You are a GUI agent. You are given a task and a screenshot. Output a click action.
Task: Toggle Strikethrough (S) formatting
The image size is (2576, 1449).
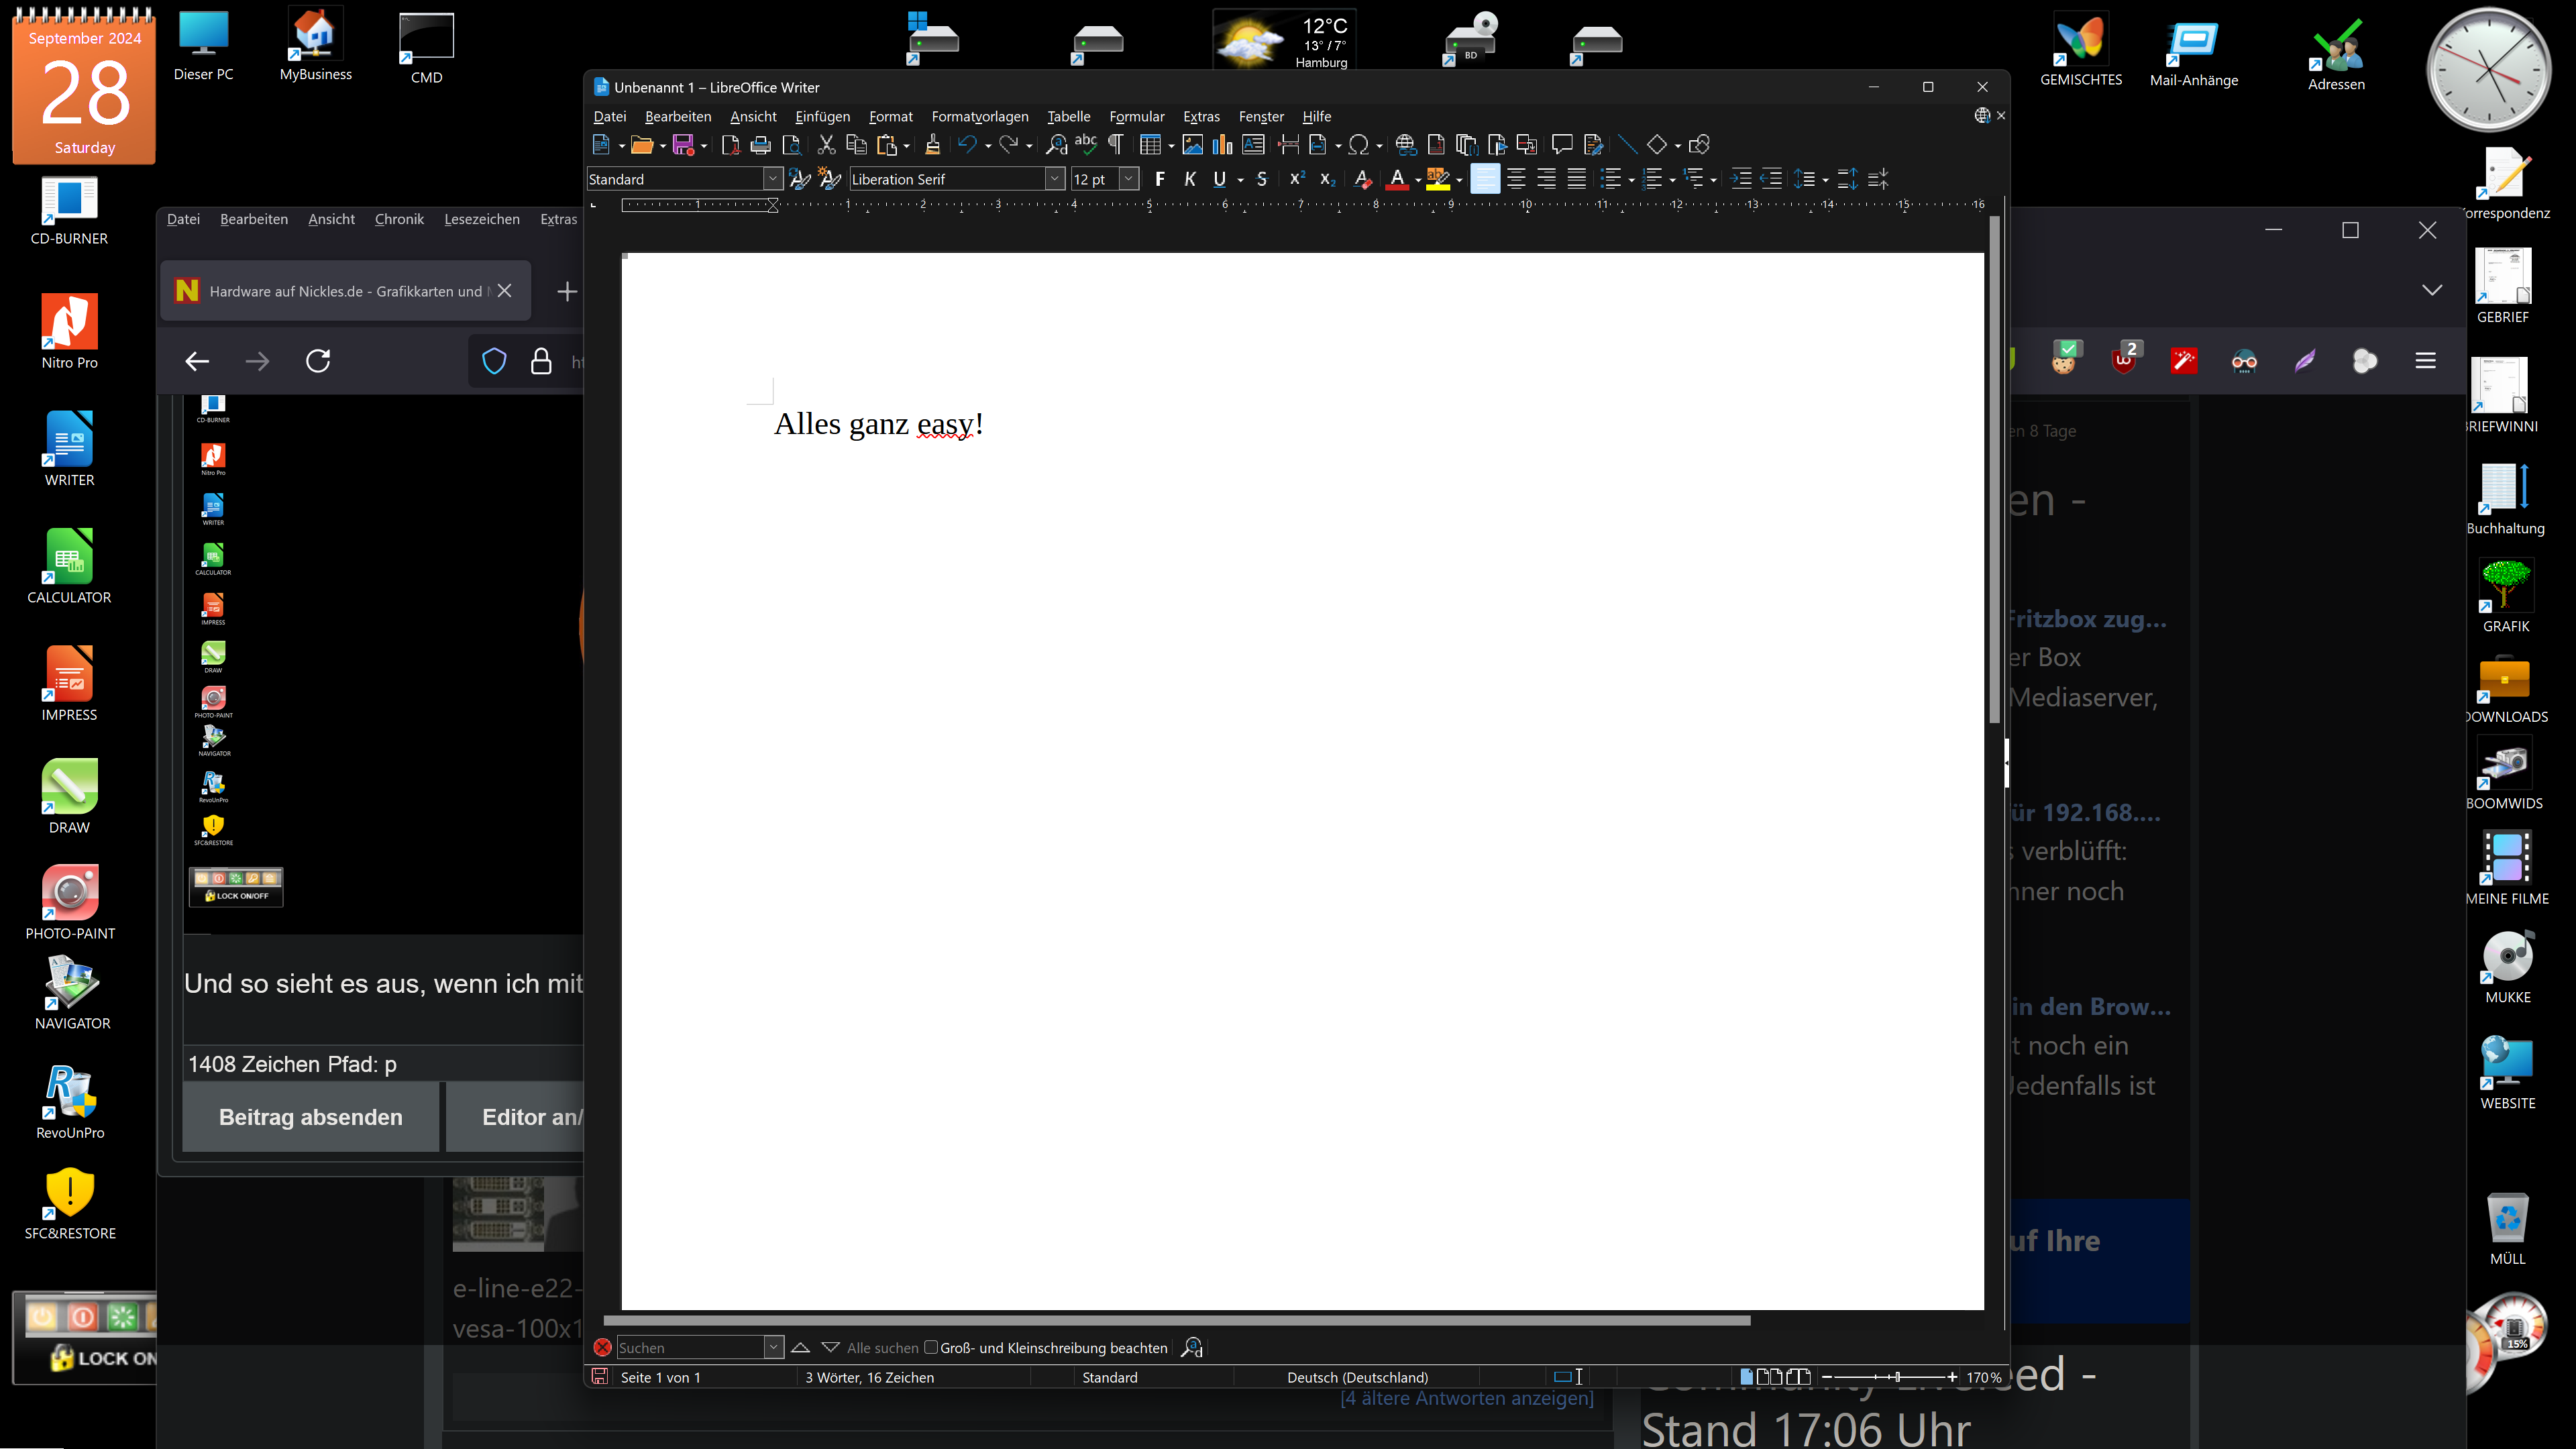(x=1262, y=180)
